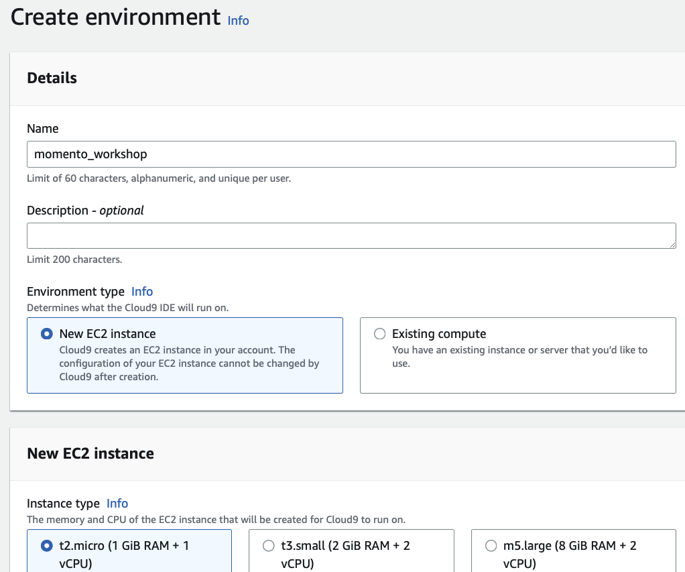Open the Info link next to Environment type
Screen dimensions: 685x572
pos(142,292)
